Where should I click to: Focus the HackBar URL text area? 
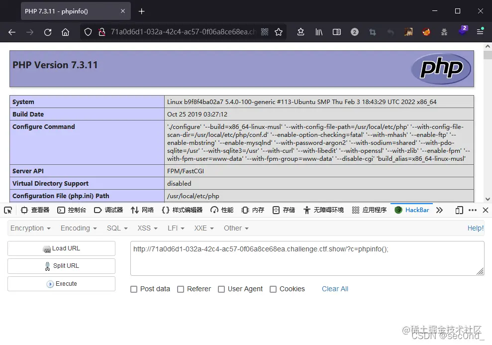pos(307,258)
